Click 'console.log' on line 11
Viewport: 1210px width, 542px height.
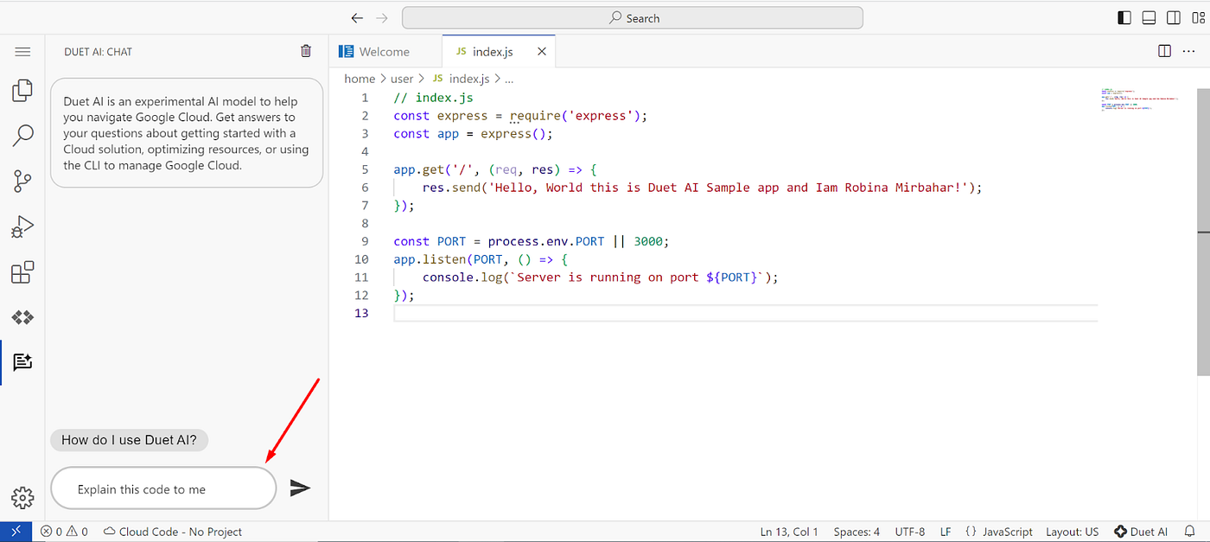(x=462, y=277)
